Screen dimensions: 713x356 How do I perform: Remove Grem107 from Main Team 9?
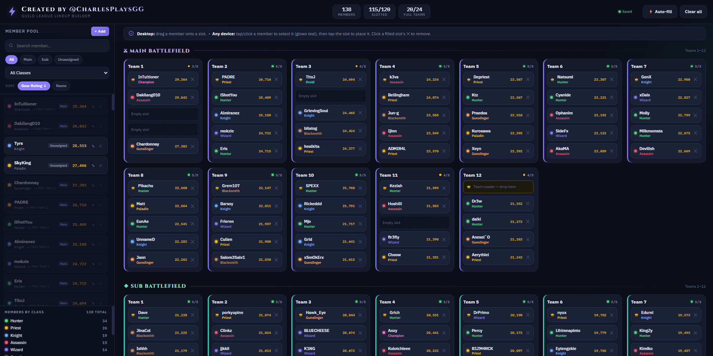click(x=276, y=188)
